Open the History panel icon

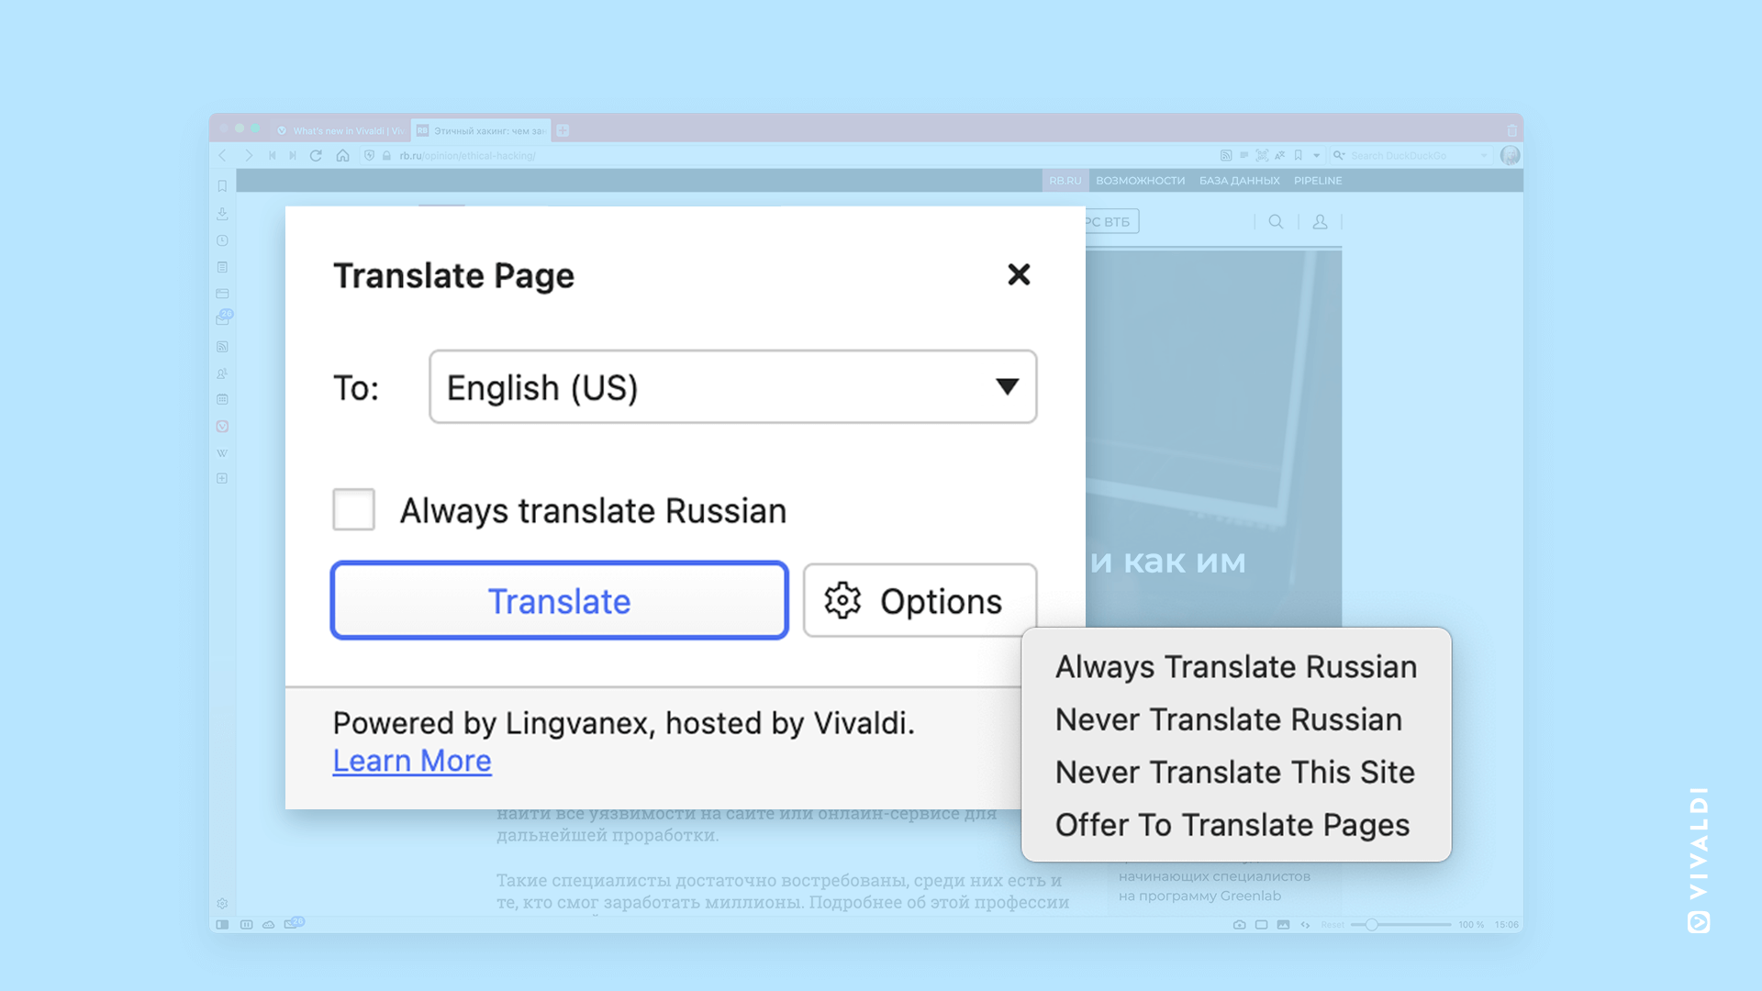coord(222,240)
